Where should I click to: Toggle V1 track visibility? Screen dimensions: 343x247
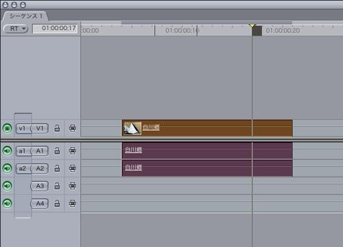point(8,128)
